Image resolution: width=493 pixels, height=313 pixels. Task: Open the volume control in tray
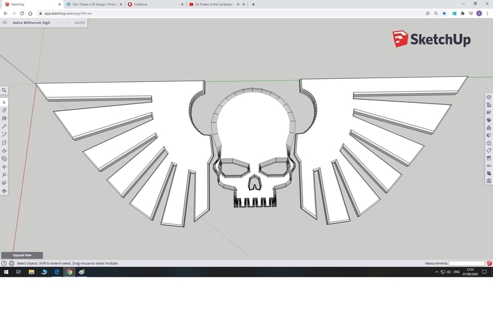(449, 272)
